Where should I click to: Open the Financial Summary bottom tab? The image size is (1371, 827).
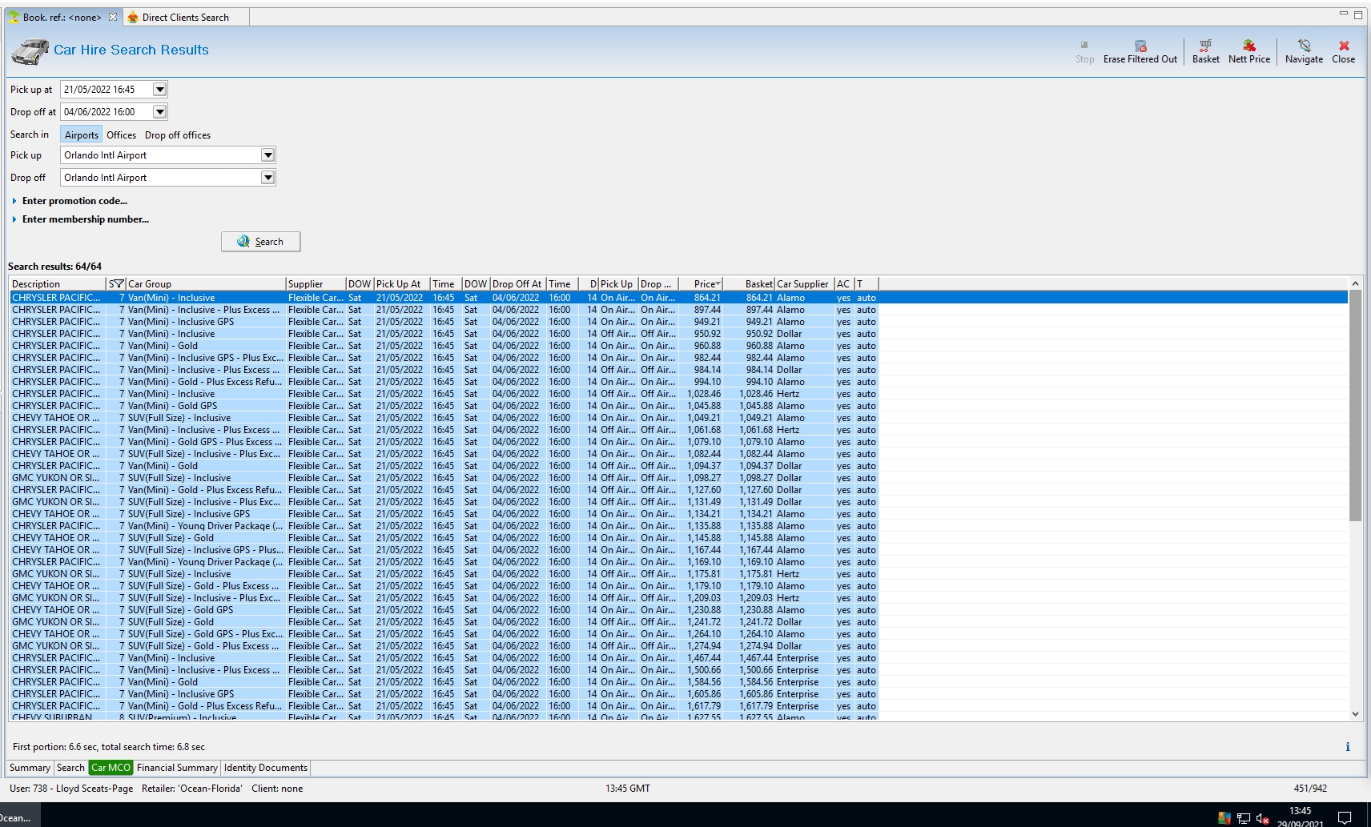click(x=177, y=768)
